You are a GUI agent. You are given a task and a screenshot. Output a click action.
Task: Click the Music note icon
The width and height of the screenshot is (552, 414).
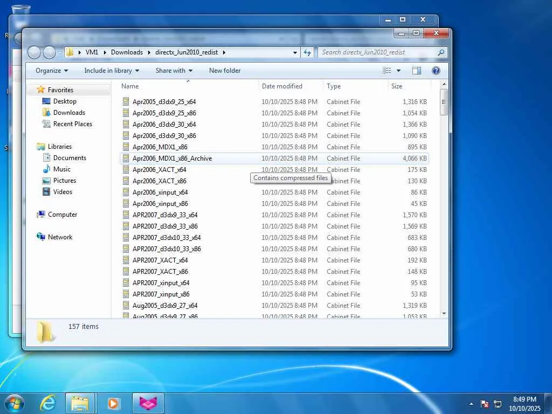(46, 169)
